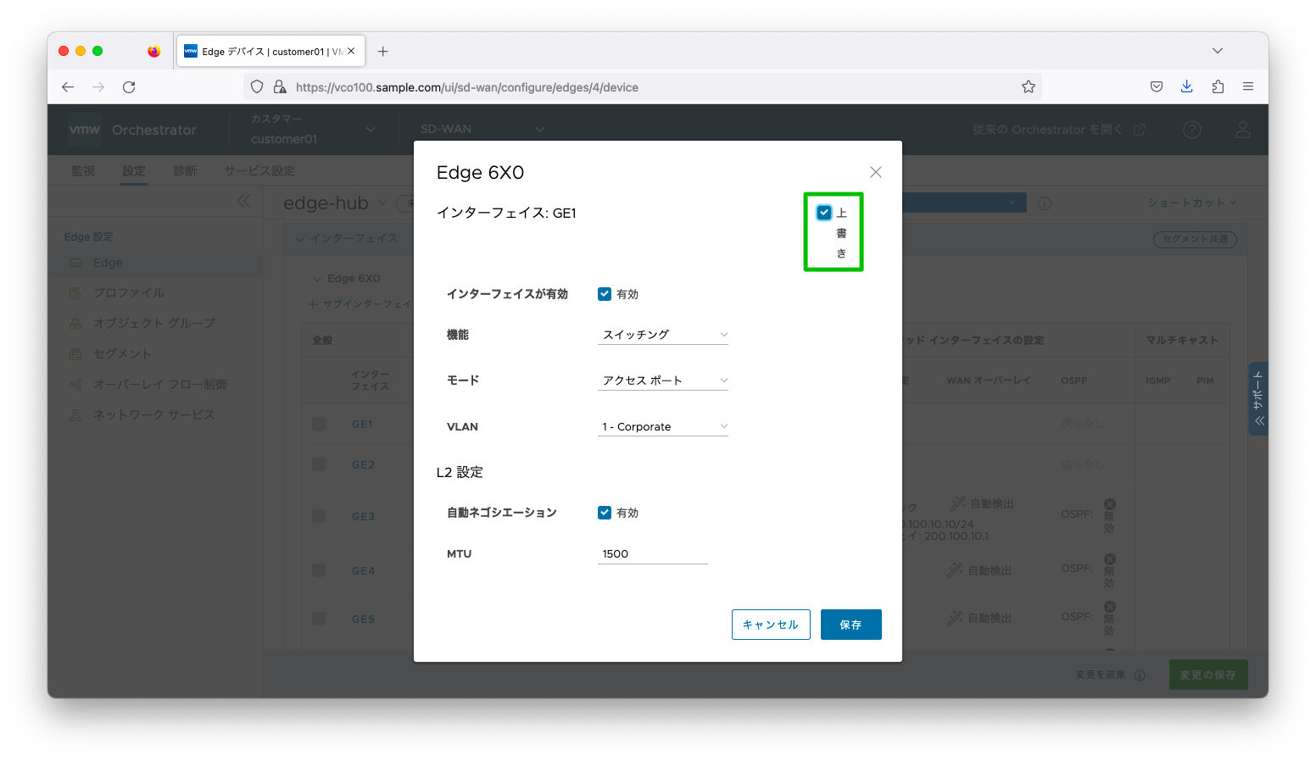Screen dimensions: 1316x761
Task: Click the セグメント共通 badge
Action: click(1195, 240)
